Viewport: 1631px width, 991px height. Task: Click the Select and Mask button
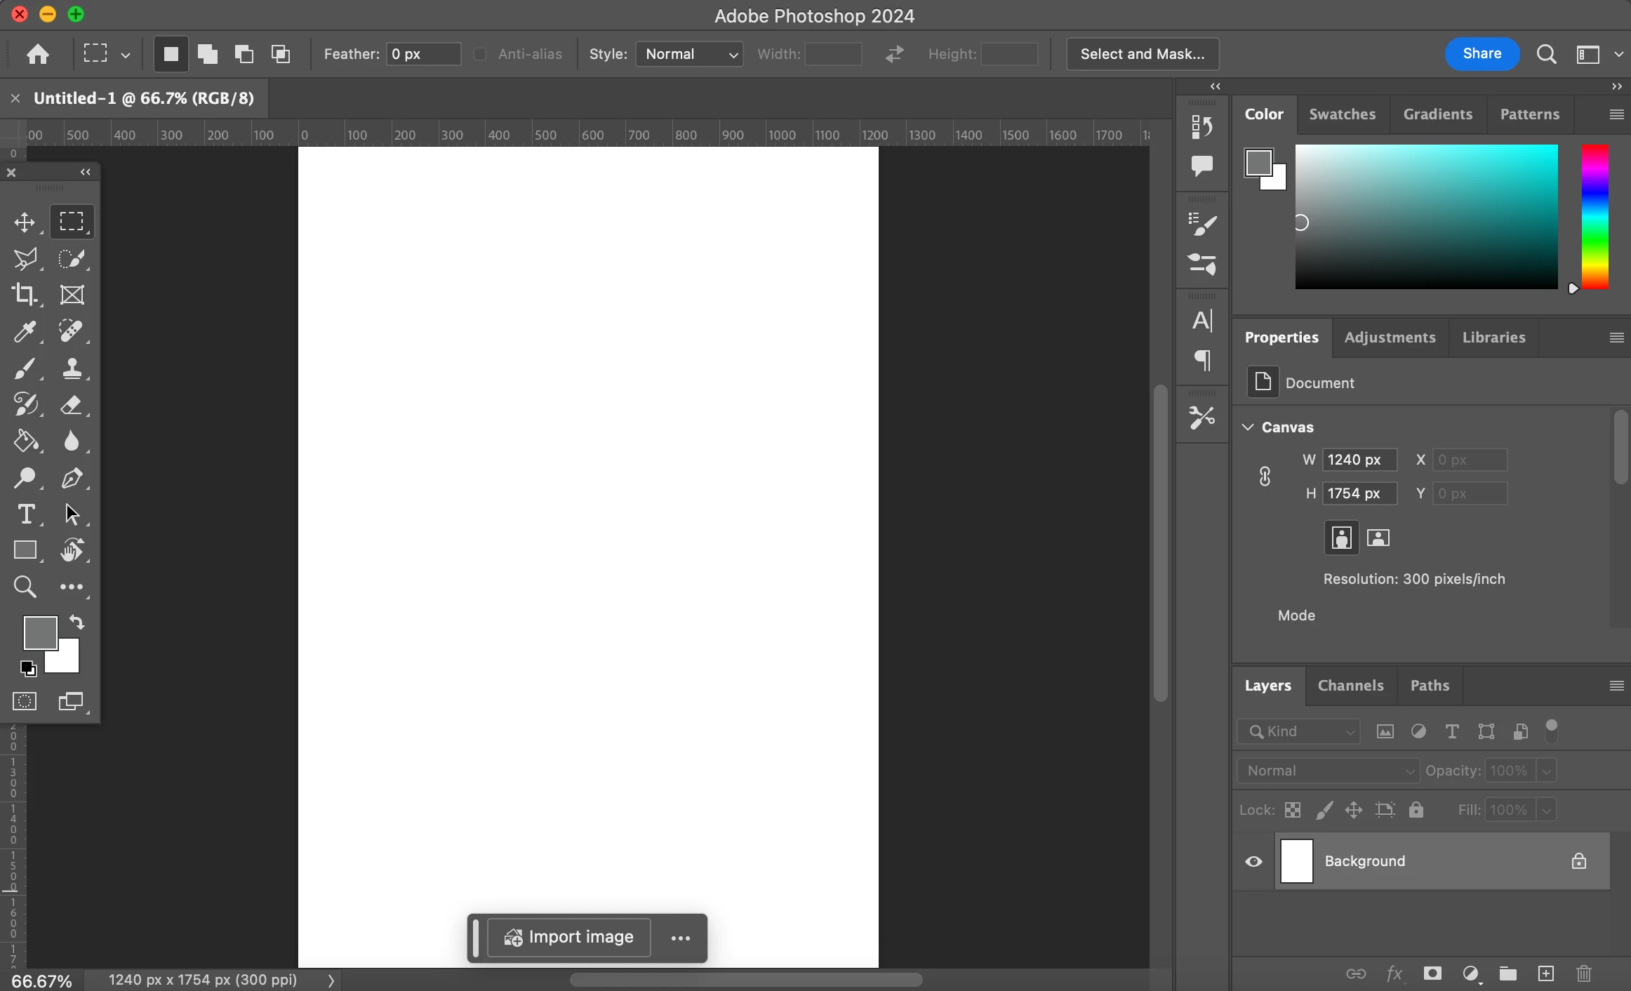[1142, 54]
